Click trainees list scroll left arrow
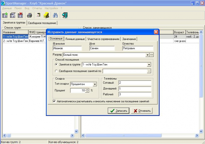This screenshot has height=144, width=205. pos(83,135)
